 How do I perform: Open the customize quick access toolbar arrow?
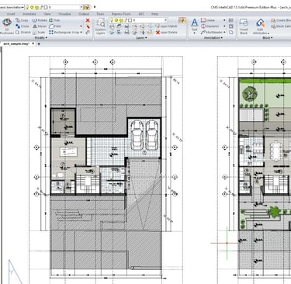[95, 7]
